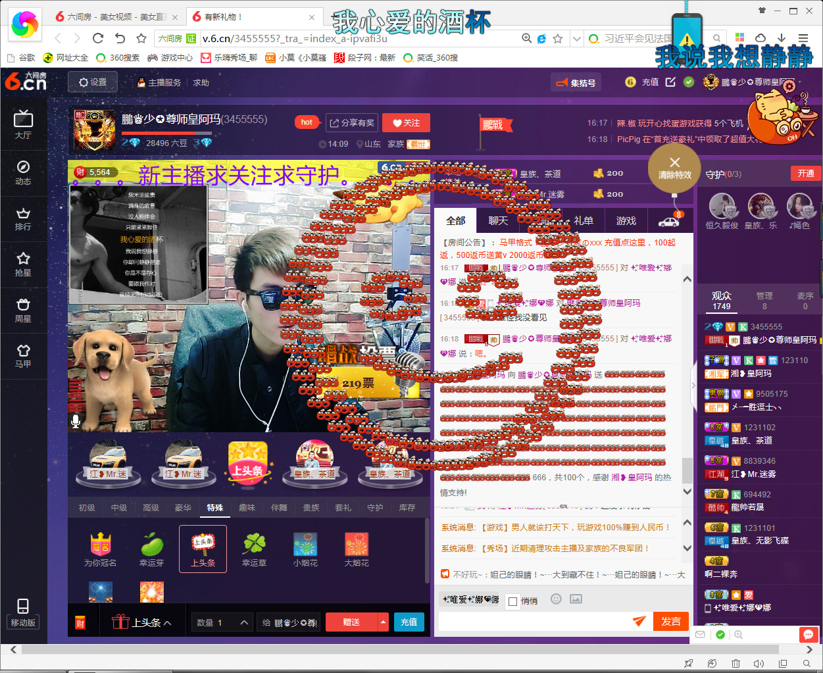
Task: Switch to the 礼单 gift list tab
Action: click(x=584, y=221)
